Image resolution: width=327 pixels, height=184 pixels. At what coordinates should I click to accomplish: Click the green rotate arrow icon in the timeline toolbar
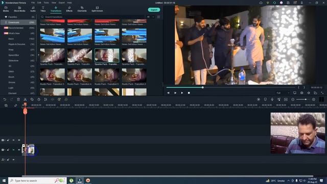59,100
